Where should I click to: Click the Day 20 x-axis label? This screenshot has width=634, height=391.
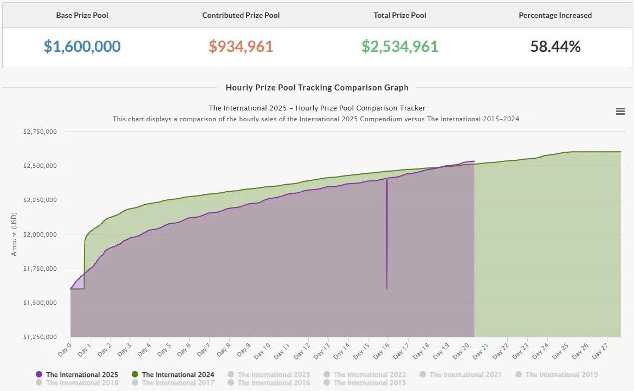461,351
